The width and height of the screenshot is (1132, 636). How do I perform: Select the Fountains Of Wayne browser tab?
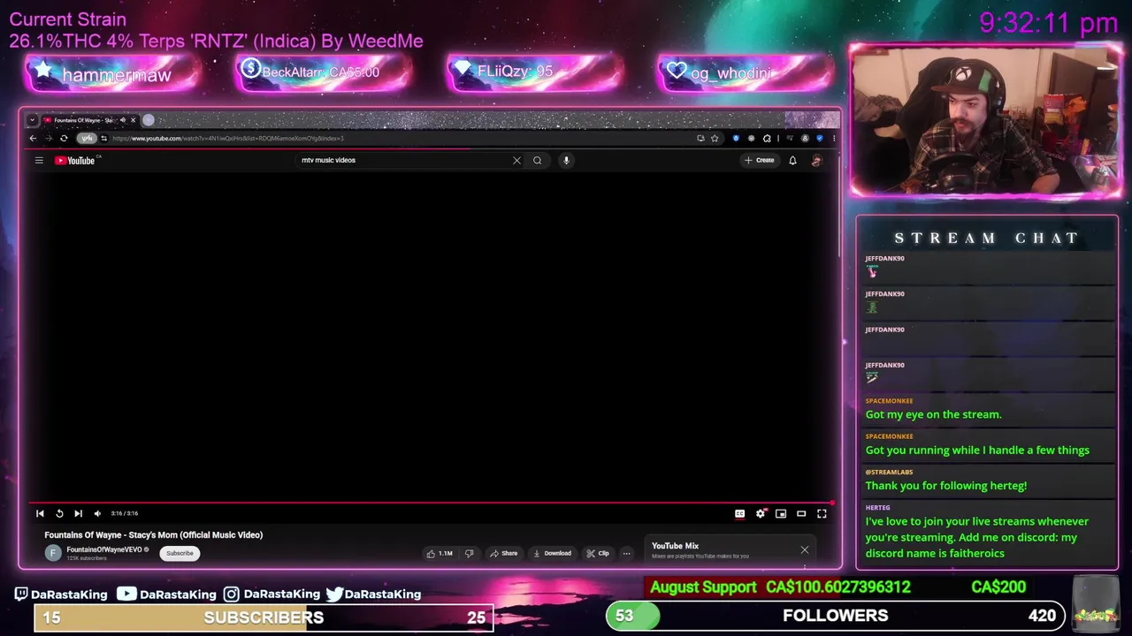coord(84,119)
